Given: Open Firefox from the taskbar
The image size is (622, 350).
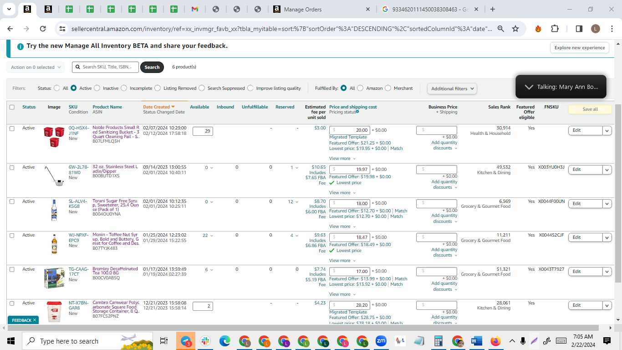Looking at the screenshot, I should 495,341.
